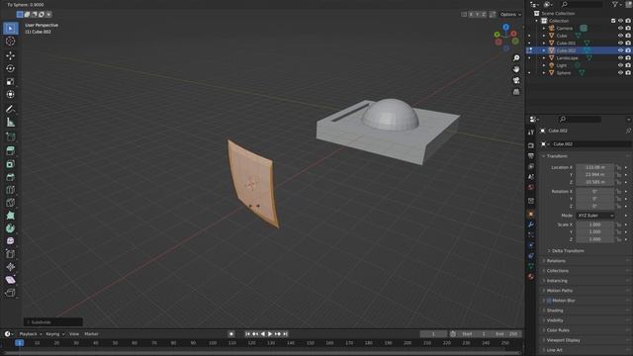
Task: Select the Bevel tool
Action: coord(11,177)
